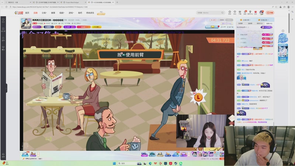
Task: Click the browser favorites star icon
Action: 276,7
